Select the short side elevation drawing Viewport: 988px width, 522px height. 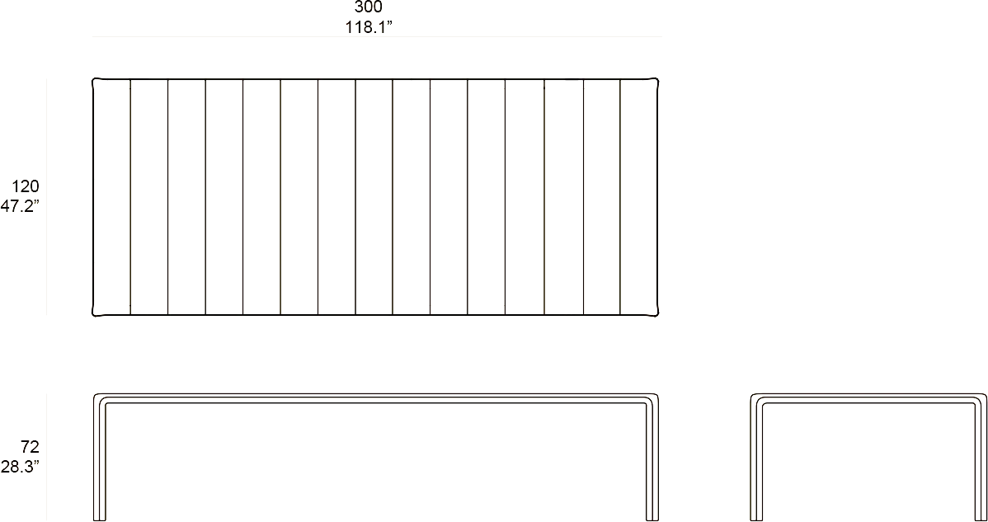[x=868, y=457]
